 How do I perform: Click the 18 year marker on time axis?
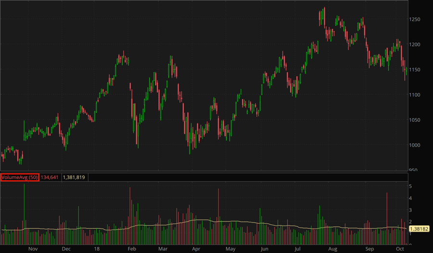(97, 249)
